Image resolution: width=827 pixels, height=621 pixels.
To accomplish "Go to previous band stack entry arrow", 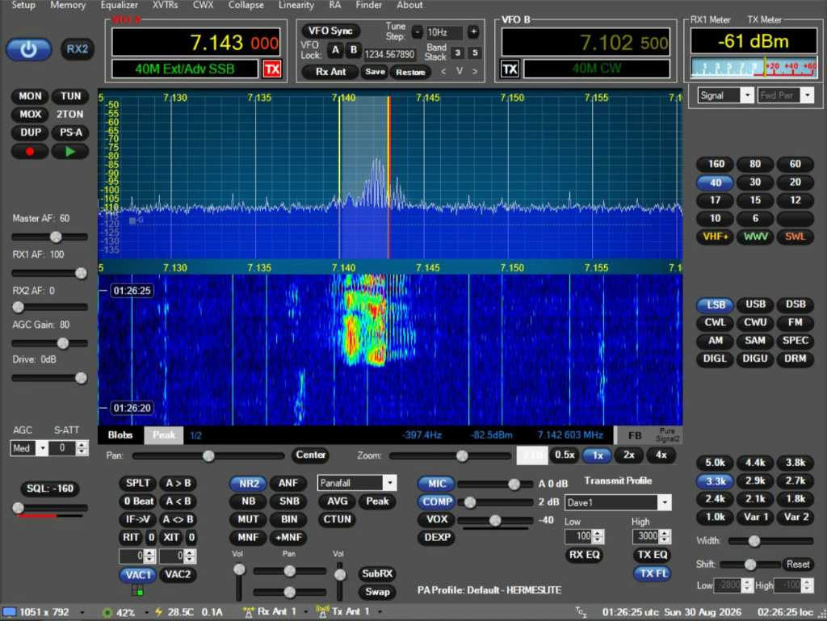I will pyautogui.click(x=443, y=71).
